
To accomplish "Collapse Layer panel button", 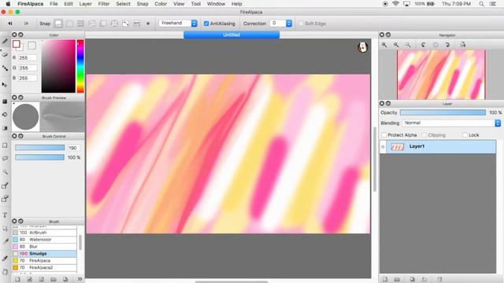I will (388, 103).
